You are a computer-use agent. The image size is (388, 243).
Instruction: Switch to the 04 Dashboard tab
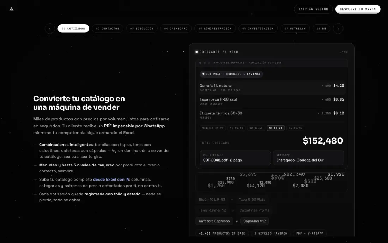pyautogui.click(x=176, y=29)
